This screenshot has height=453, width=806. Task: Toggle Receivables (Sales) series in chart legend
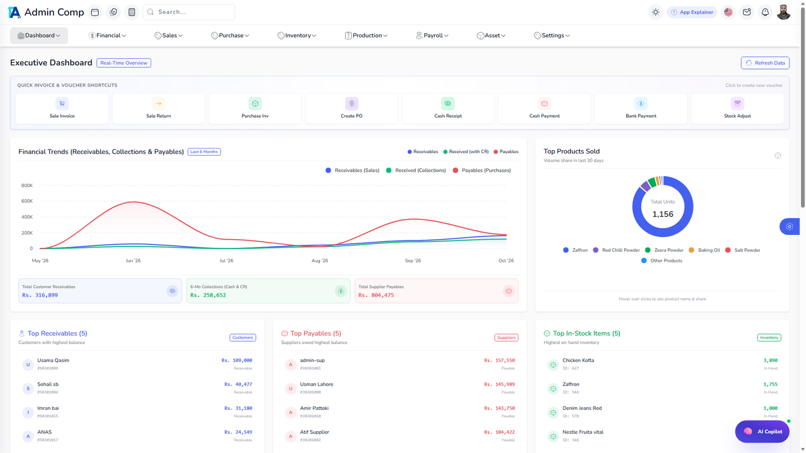(x=353, y=171)
